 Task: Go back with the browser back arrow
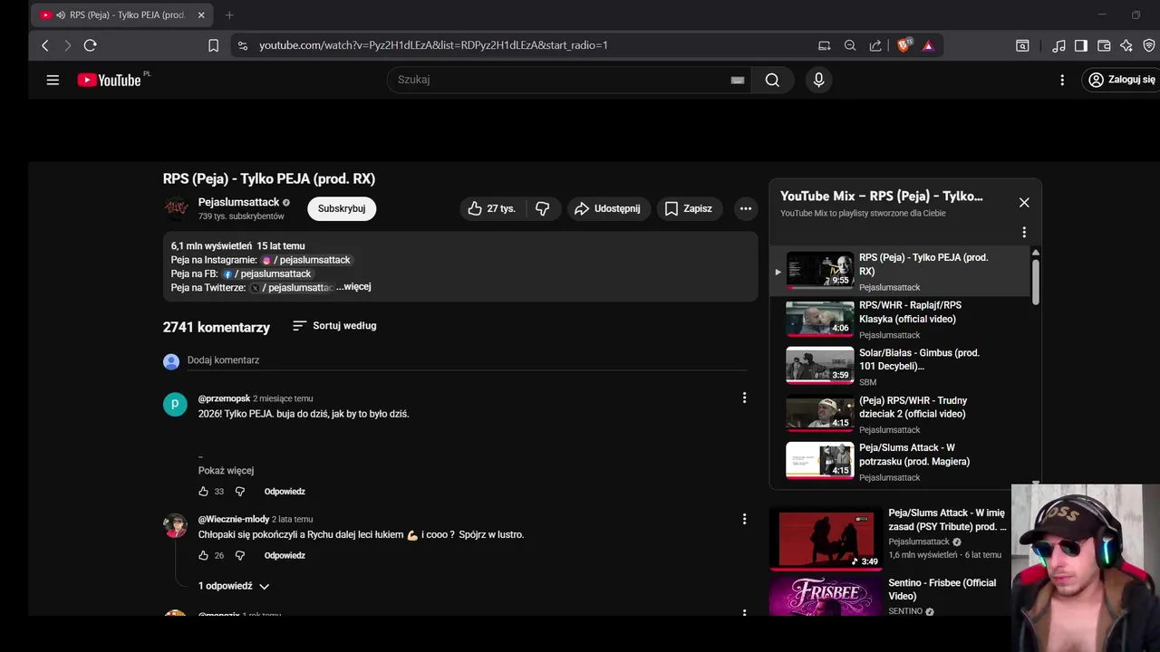tap(45, 45)
